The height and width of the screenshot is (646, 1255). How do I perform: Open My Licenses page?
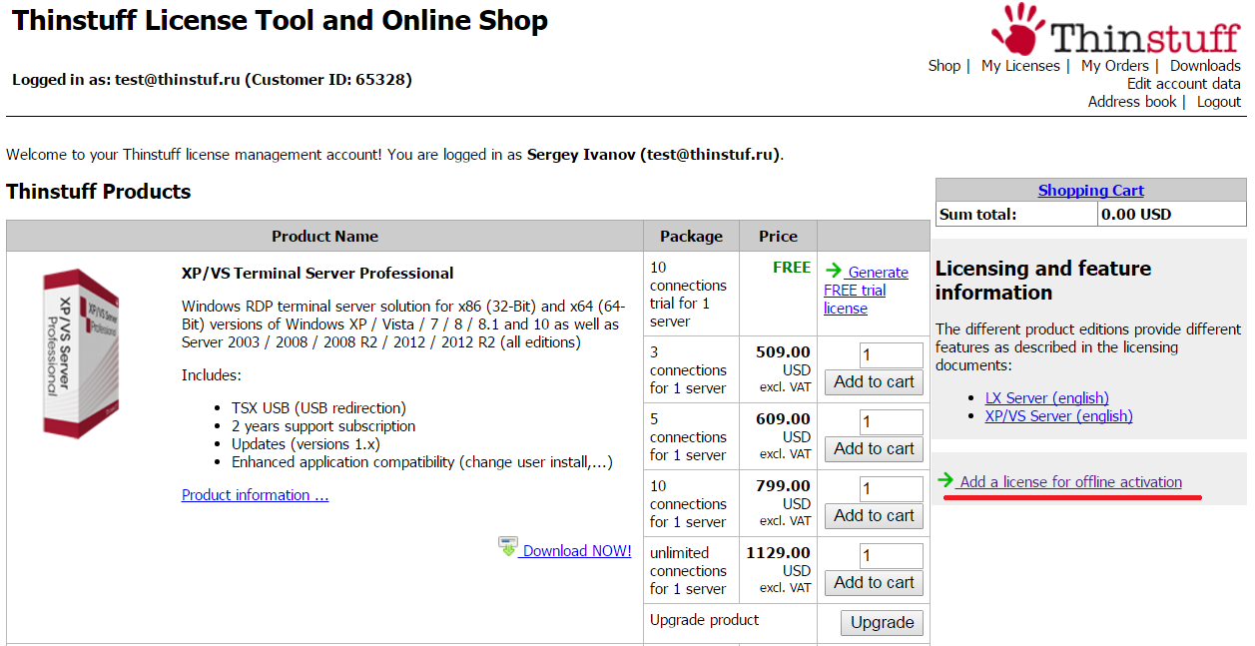coord(1020,66)
